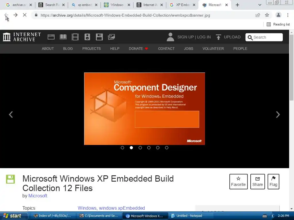Open Chrome three-dot menu

tap(288, 15)
